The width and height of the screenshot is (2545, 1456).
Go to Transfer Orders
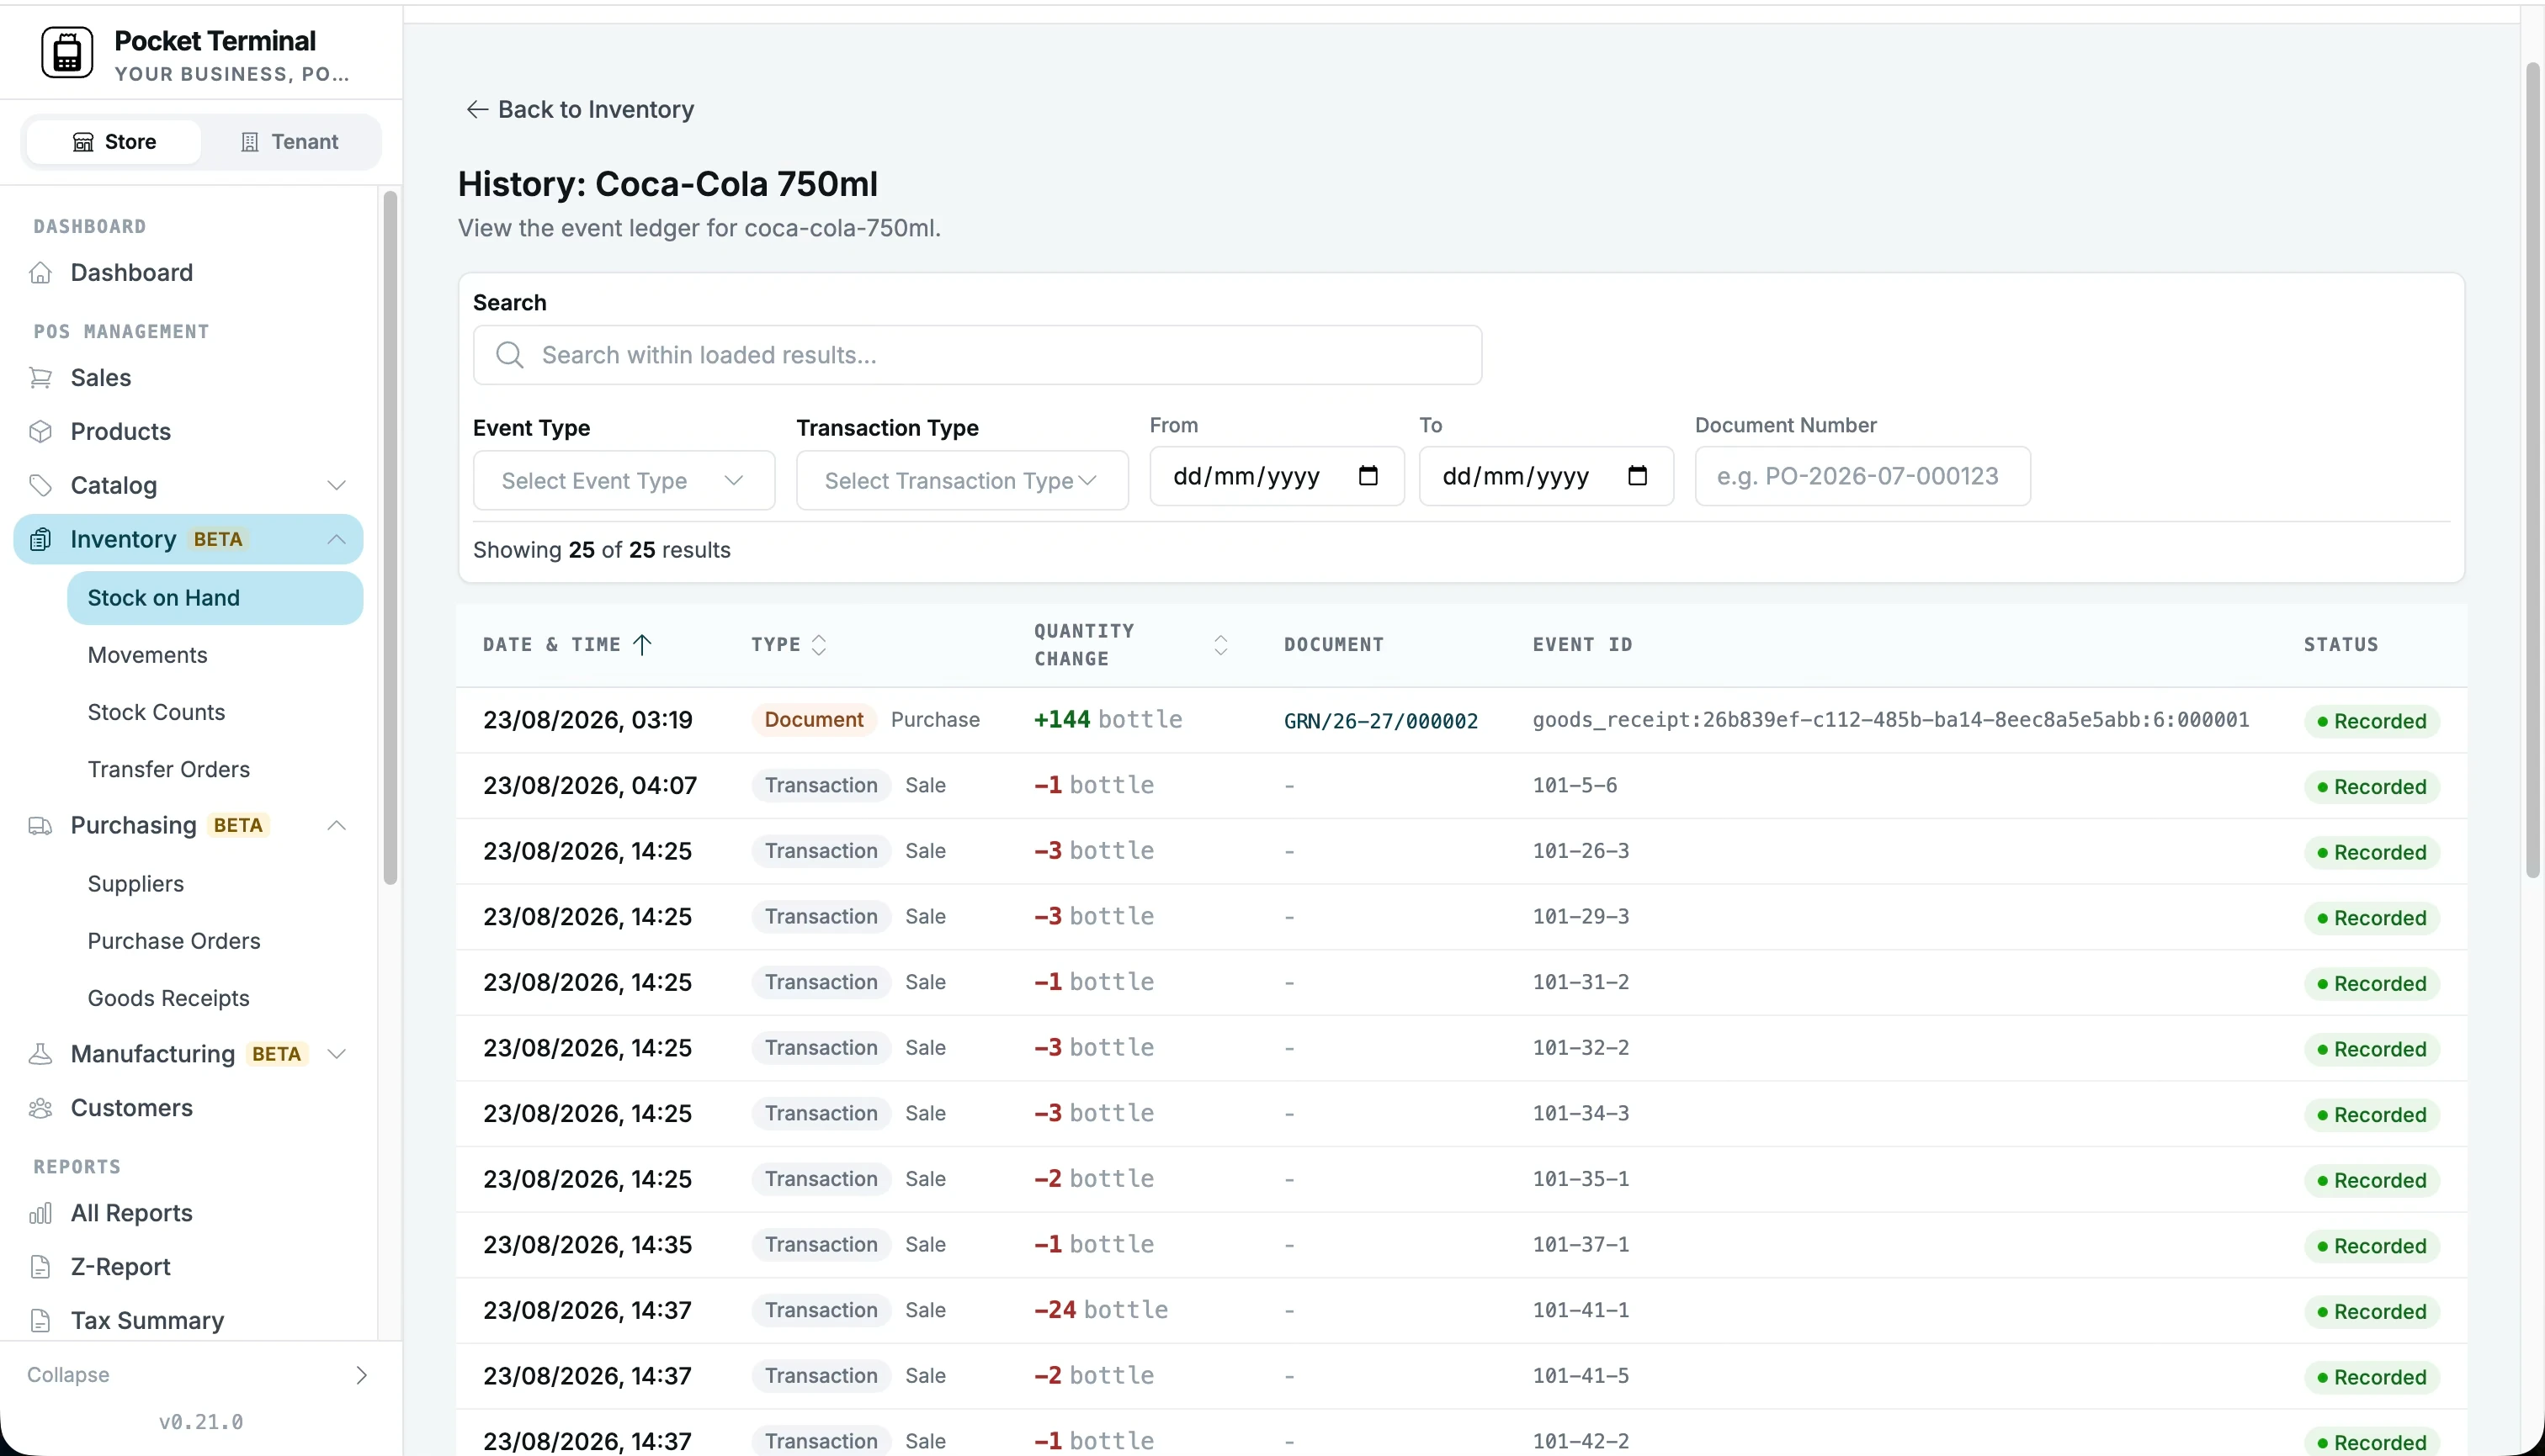pos(168,769)
